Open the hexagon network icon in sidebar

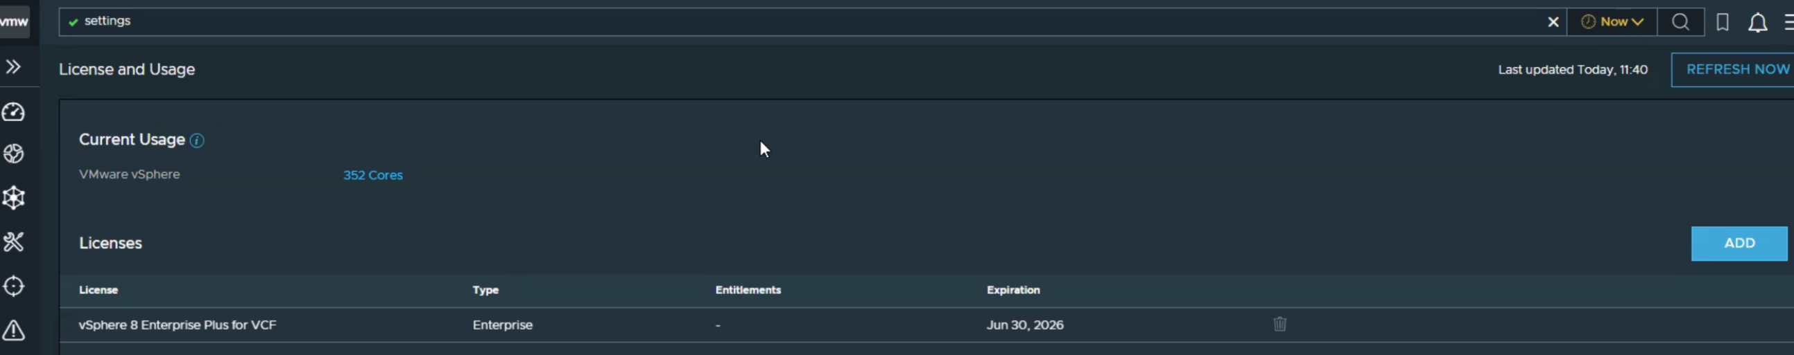[13, 198]
